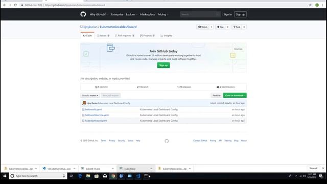Viewport: 327px width, 184px height.
Task: Open Visual Studio Code from the taskbar
Action: tap(138, 176)
